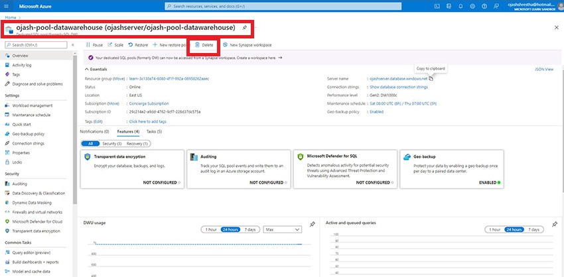Open the JSON View link
Viewport: 564px width, 277px height.
[x=544, y=70]
